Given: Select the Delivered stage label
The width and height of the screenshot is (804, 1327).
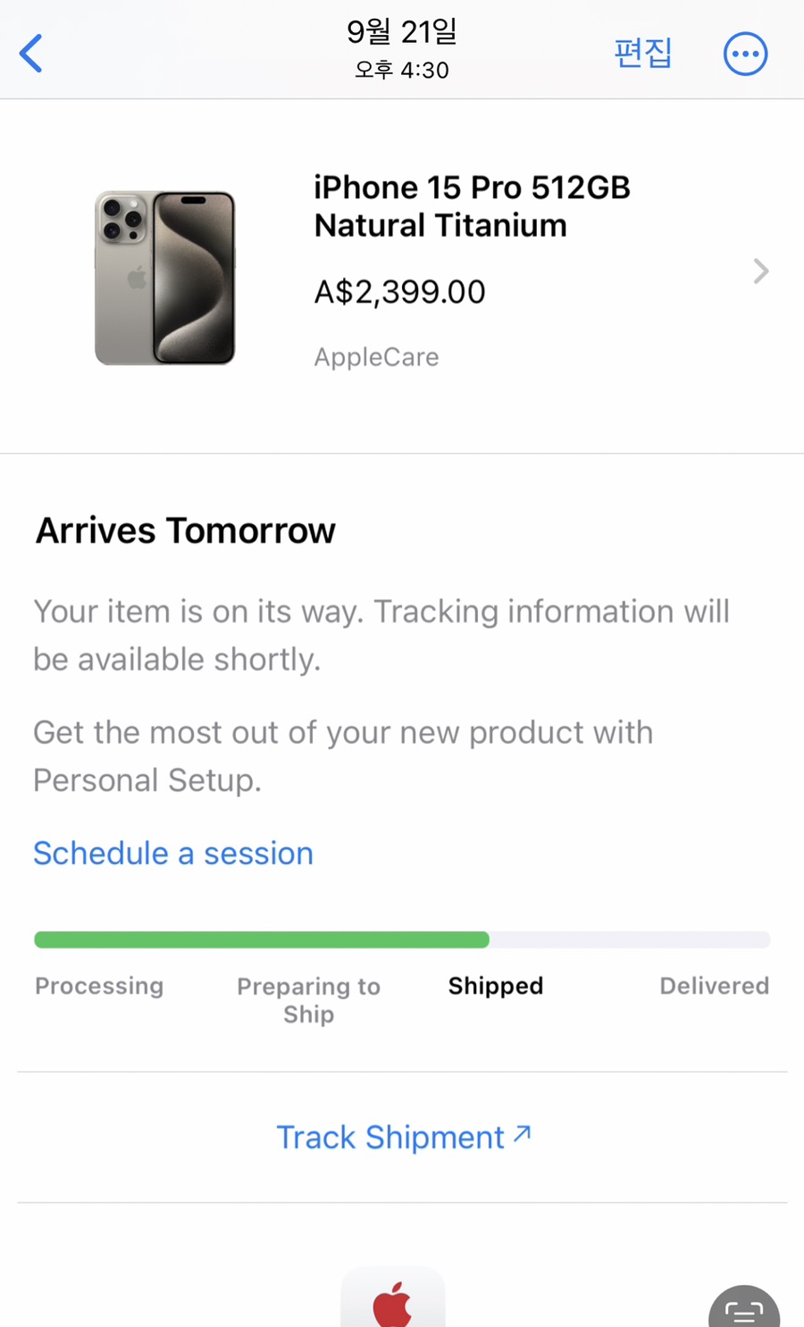Looking at the screenshot, I should pos(714,986).
